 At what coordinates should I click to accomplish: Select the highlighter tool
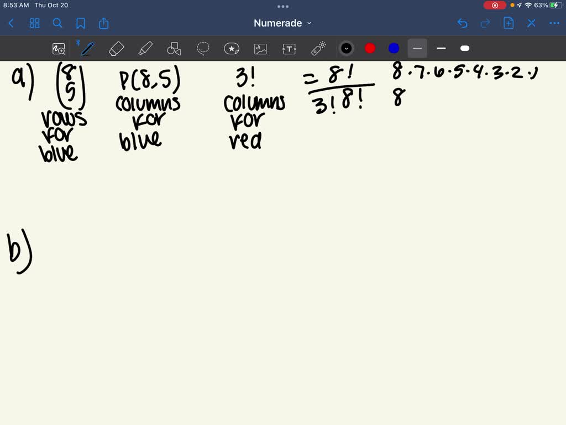click(x=145, y=48)
